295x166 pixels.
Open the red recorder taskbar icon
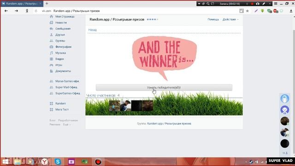pyautogui.click(x=98, y=162)
